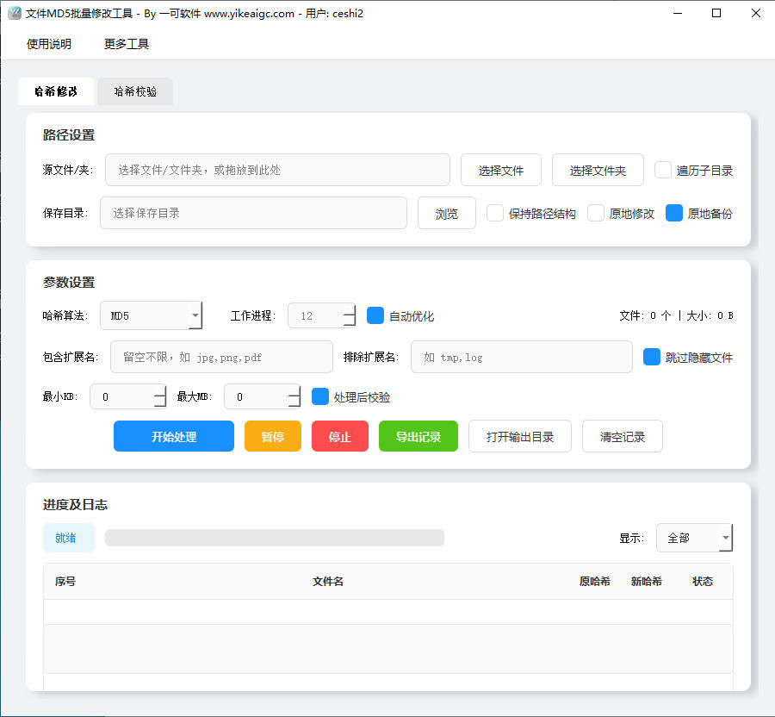775x717 pixels.
Task: Switch to the 哈希修改 tab
Action: 56,91
